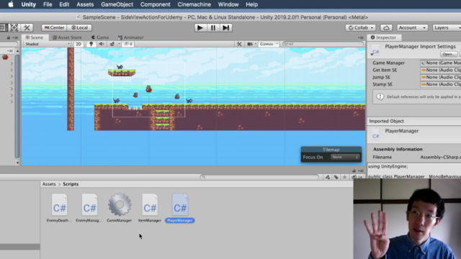This screenshot has width=461, height=259.
Task: Pause the game
Action: [x=213, y=27]
